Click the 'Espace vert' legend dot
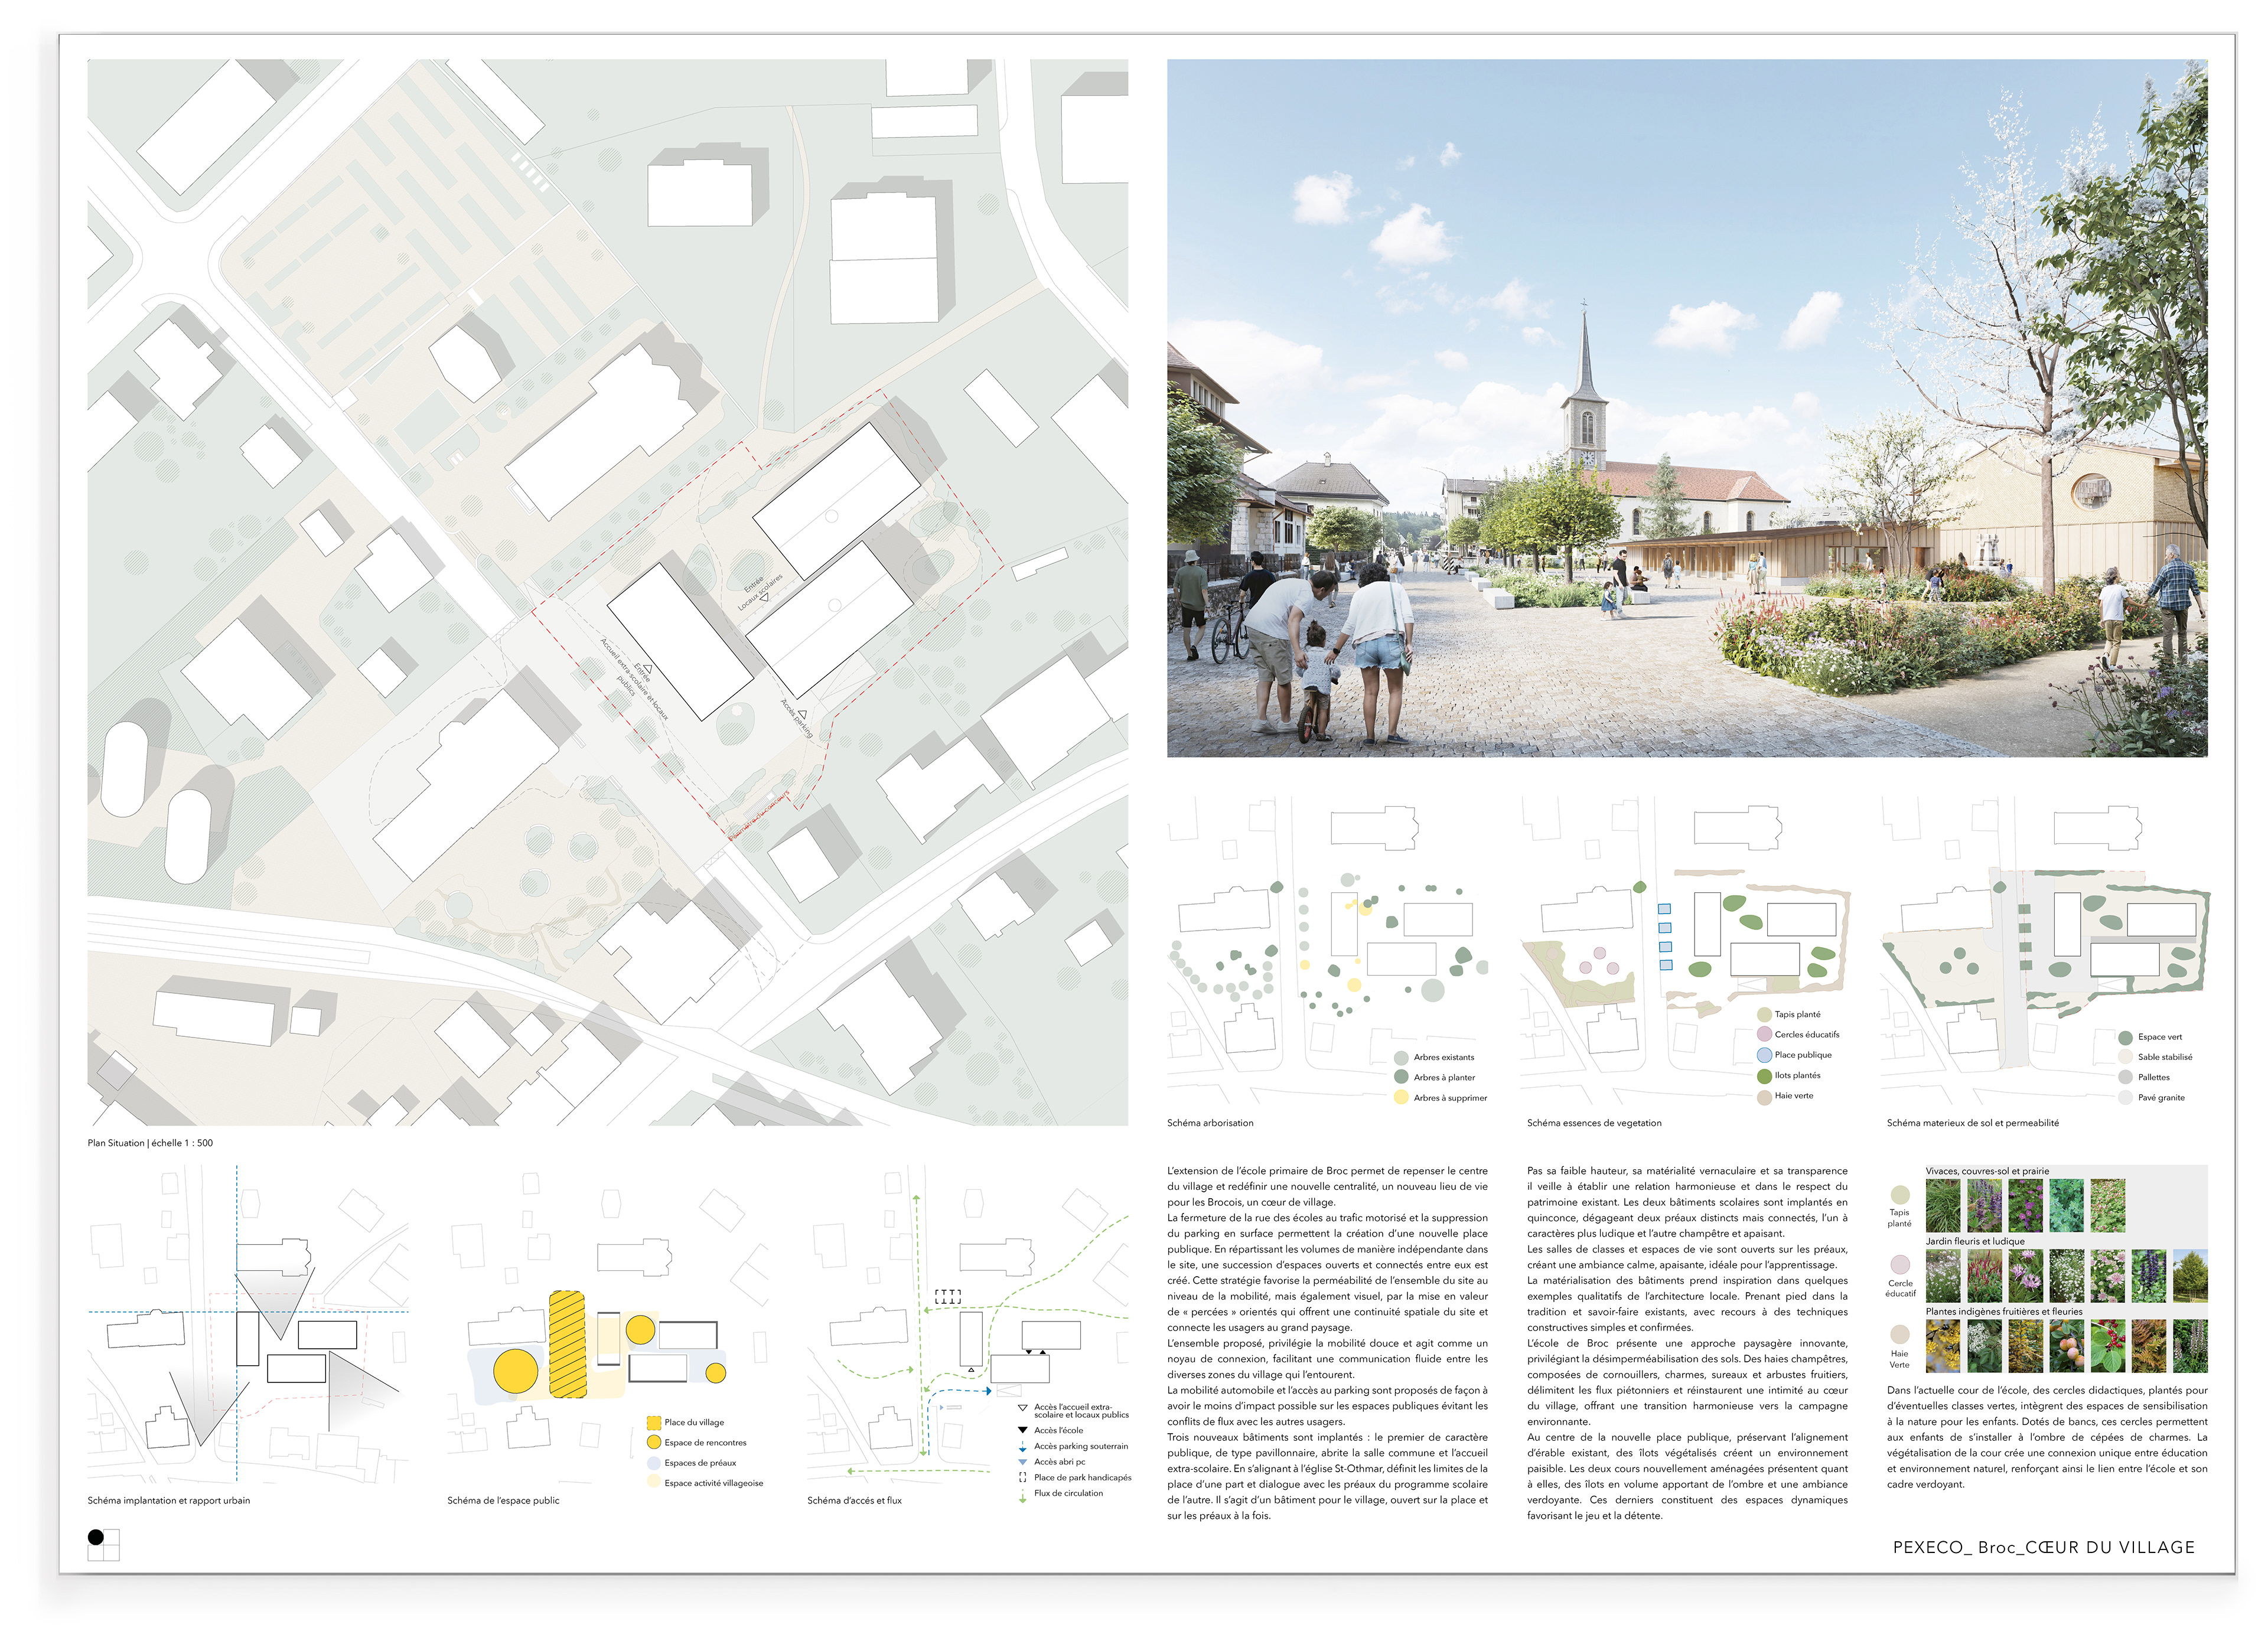Screen dimensions: 2268x1631 (x=2125, y=1037)
